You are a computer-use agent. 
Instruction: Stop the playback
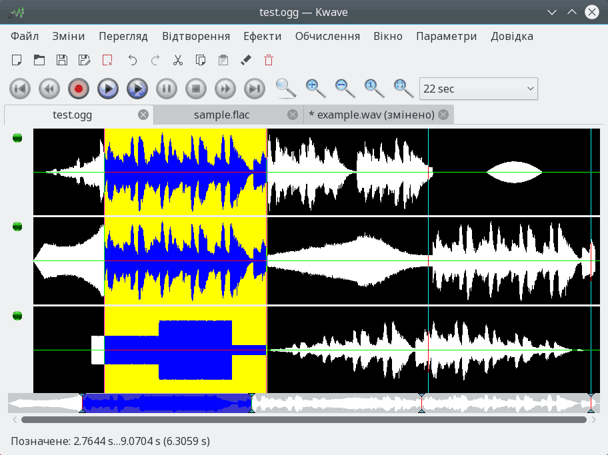196,89
